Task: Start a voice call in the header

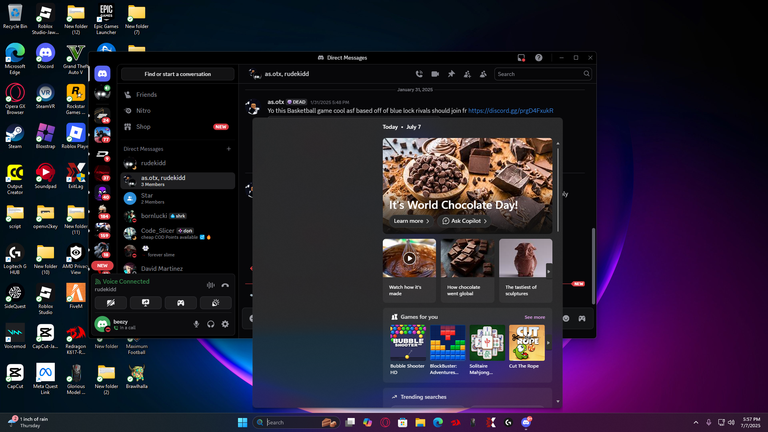Action: (419, 74)
